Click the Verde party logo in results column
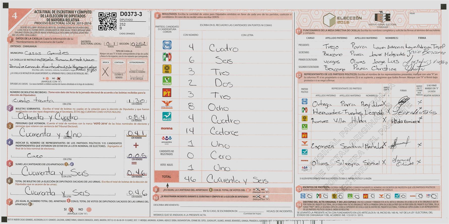 [167, 81]
